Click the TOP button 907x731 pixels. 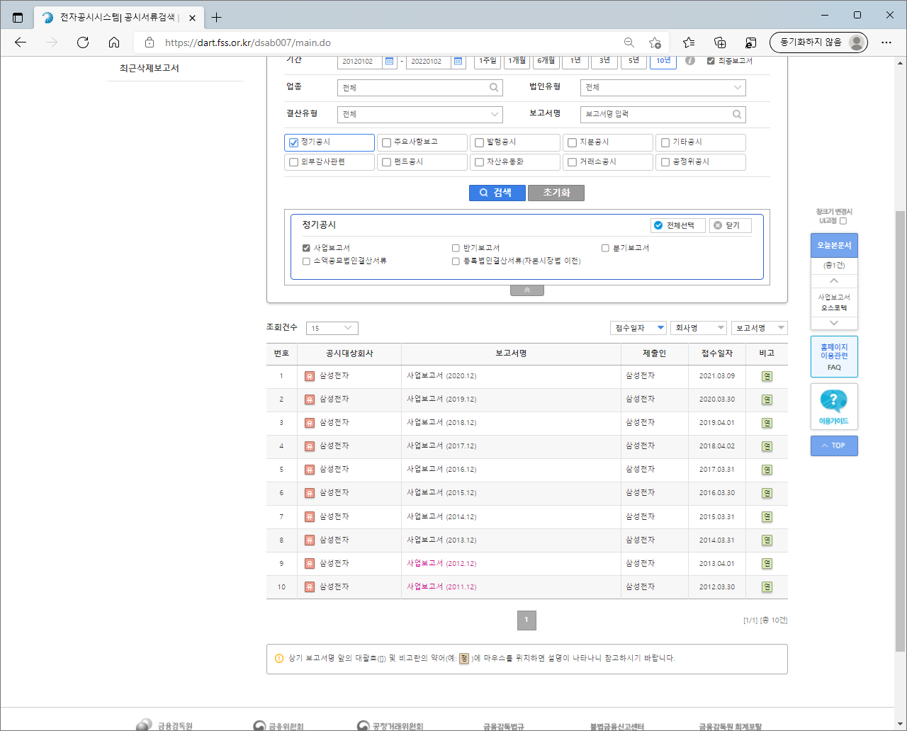coord(834,446)
